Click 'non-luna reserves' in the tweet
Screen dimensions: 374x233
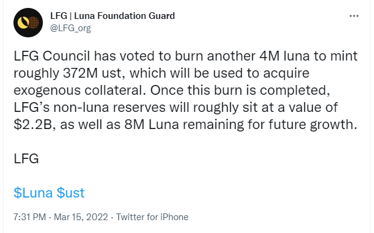coord(109,107)
